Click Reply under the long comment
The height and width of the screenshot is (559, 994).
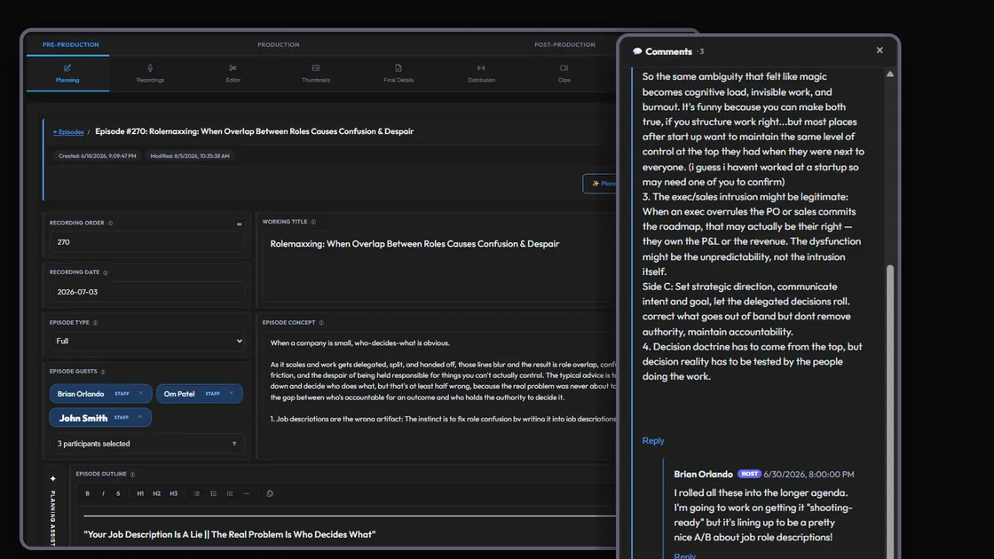pyautogui.click(x=653, y=440)
